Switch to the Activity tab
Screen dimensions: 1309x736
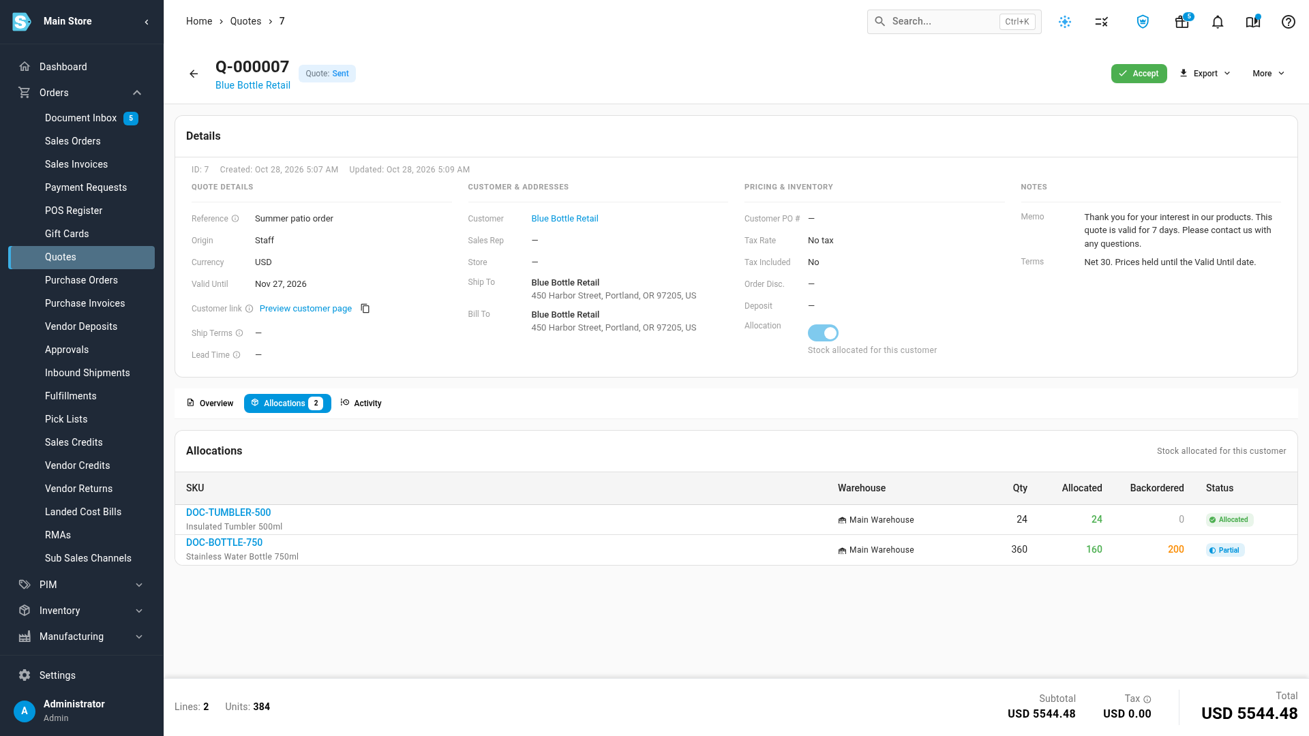pyautogui.click(x=361, y=403)
